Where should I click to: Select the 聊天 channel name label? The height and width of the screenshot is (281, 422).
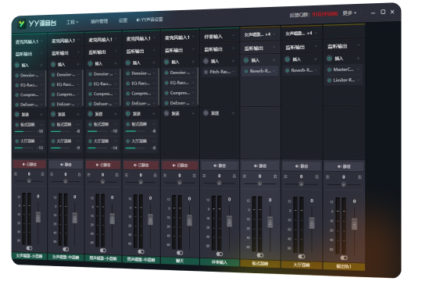pyautogui.click(x=180, y=261)
